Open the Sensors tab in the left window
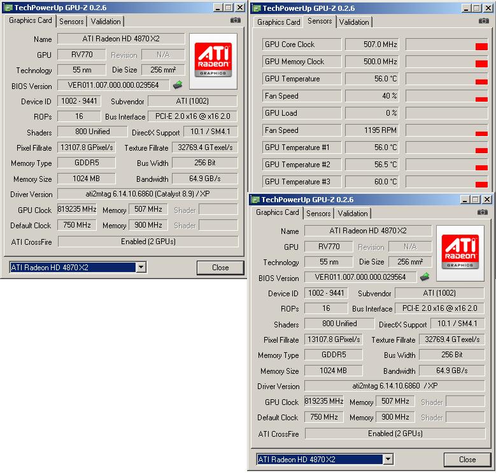Viewport: 496px width, 473px height. pyautogui.click(x=71, y=22)
